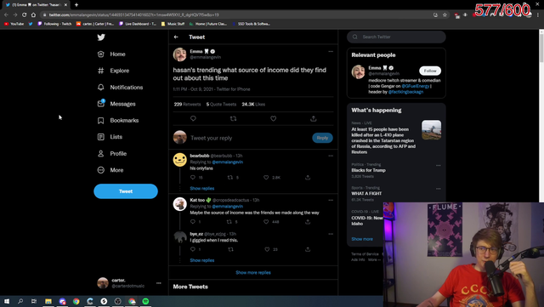Click Emma's avatar on the tweet
This screenshot has height=307, width=544.
(x=179, y=54)
